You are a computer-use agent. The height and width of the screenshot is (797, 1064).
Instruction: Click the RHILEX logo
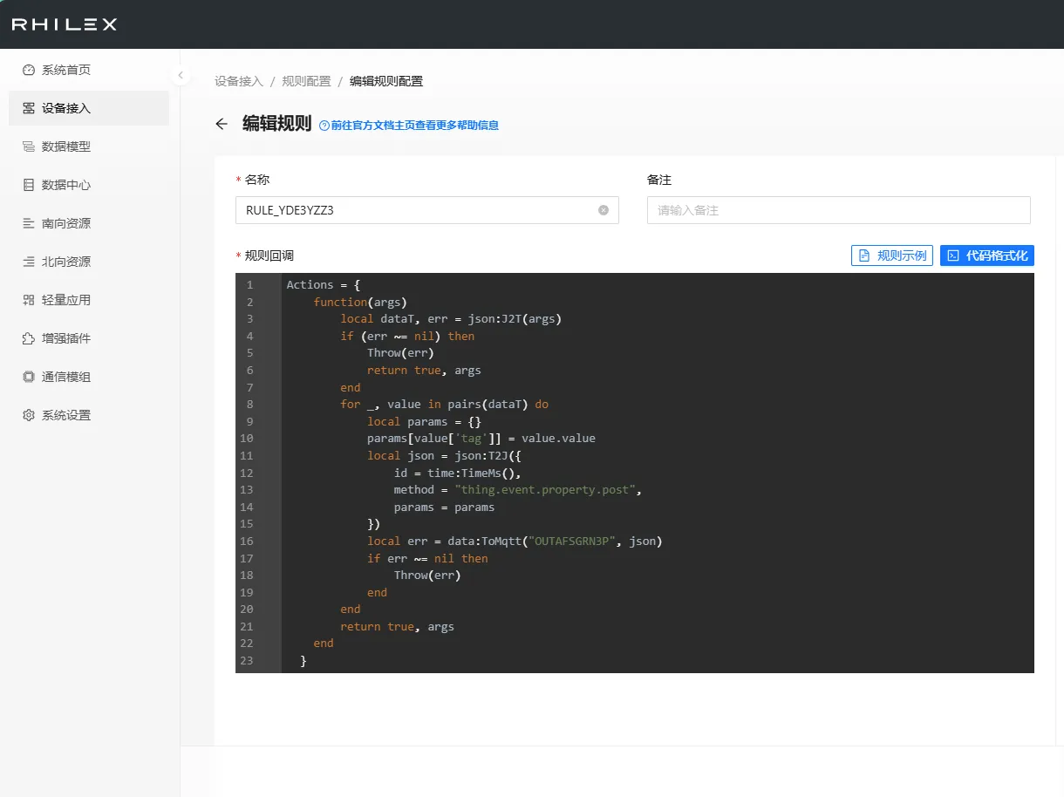64,24
